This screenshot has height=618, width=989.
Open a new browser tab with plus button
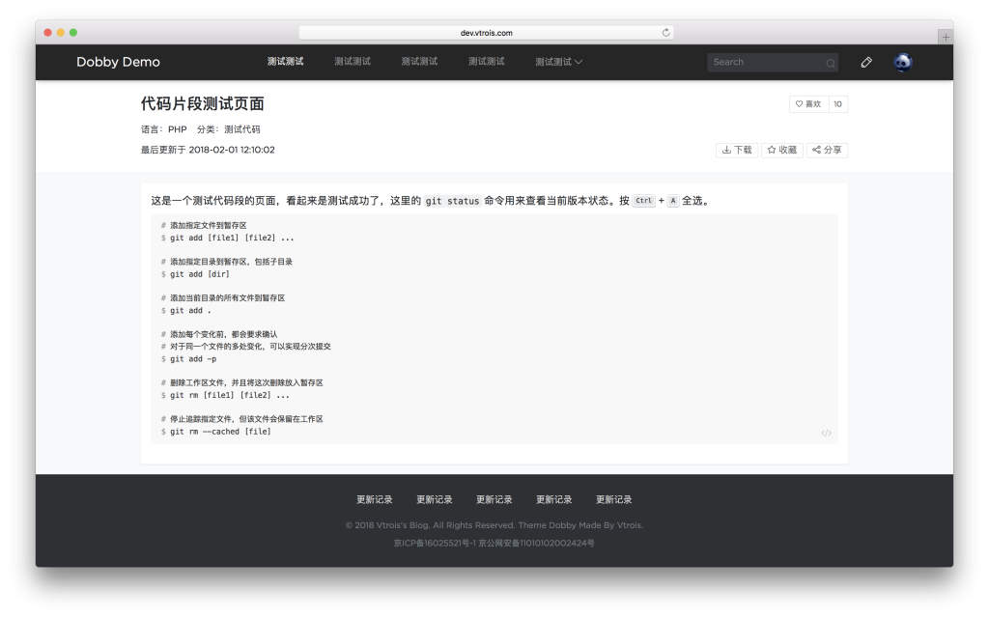946,37
